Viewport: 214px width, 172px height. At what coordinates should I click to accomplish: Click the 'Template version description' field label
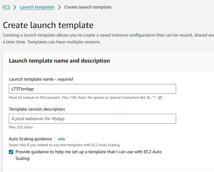pos(37,109)
